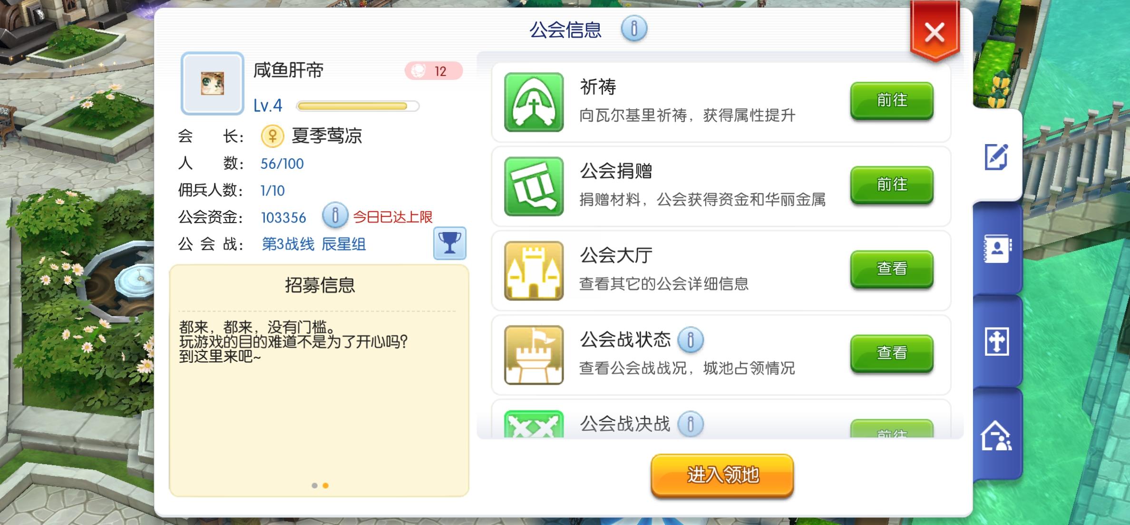Select the 公会大厅 castle icon

click(534, 271)
